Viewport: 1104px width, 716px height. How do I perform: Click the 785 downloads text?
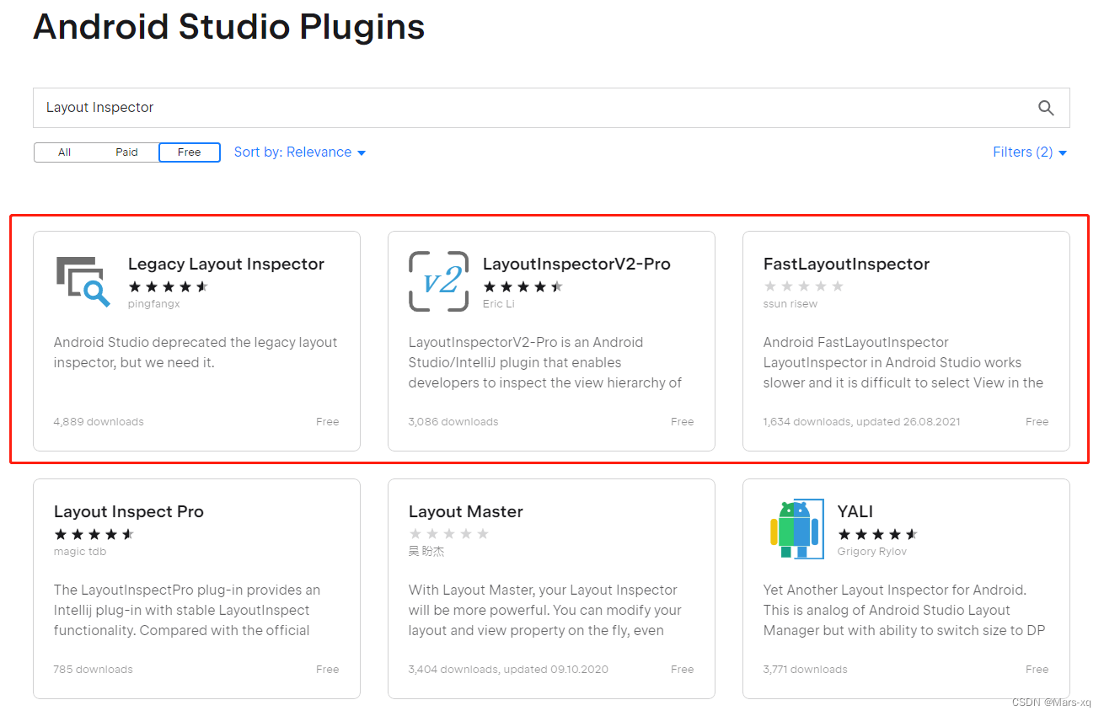(x=94, y=670)
